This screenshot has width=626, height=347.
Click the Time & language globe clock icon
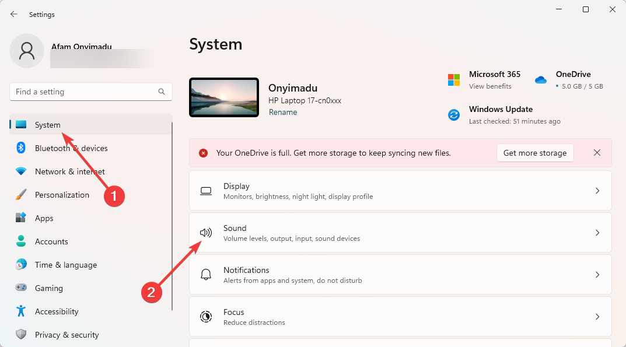[21, 264]
